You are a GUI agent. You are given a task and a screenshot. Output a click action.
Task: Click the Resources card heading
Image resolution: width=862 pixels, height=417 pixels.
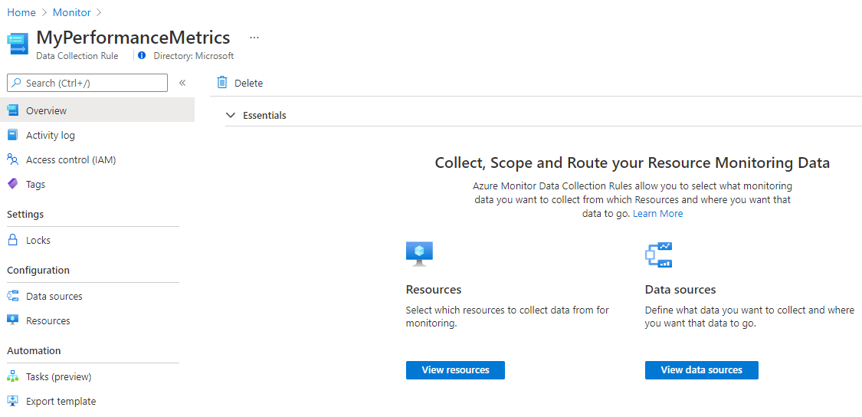[x=433, y=289]
